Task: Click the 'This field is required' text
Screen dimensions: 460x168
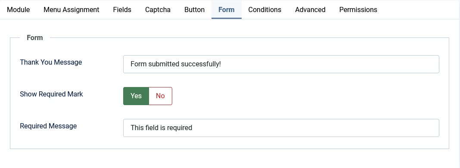Action: 162,128
